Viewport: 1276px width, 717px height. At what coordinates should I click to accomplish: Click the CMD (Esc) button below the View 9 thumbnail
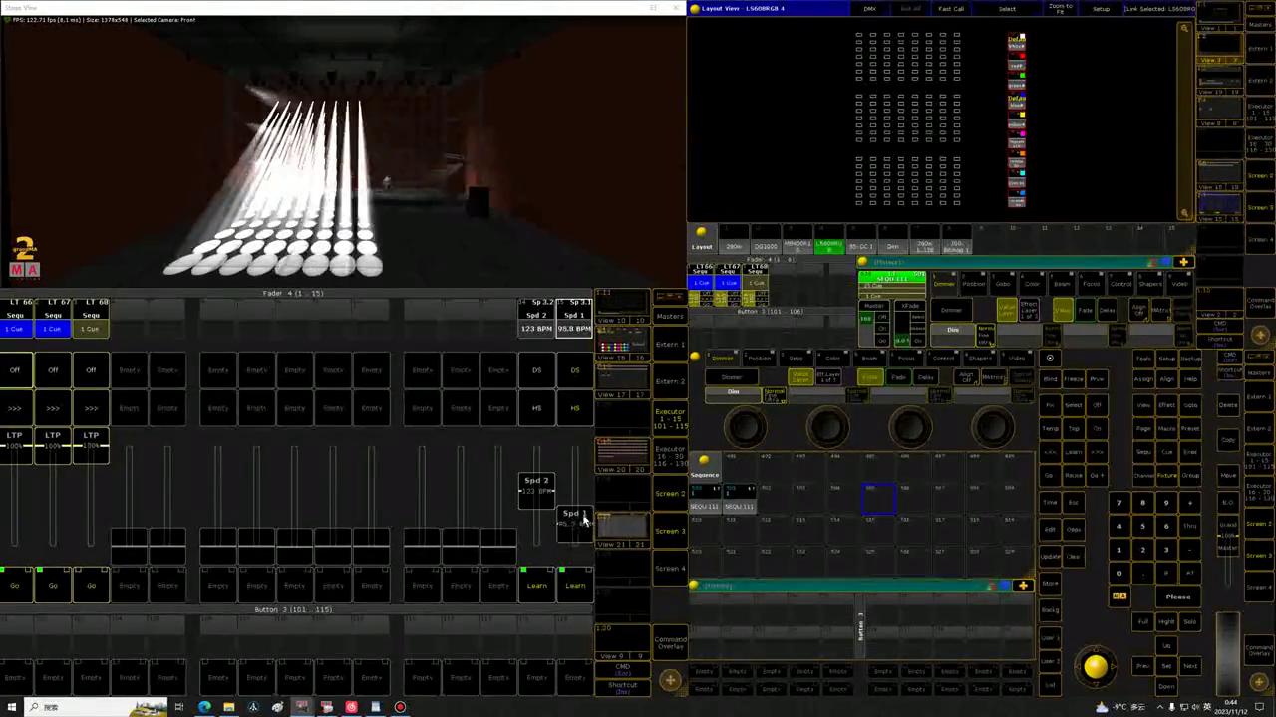[623, 669]
